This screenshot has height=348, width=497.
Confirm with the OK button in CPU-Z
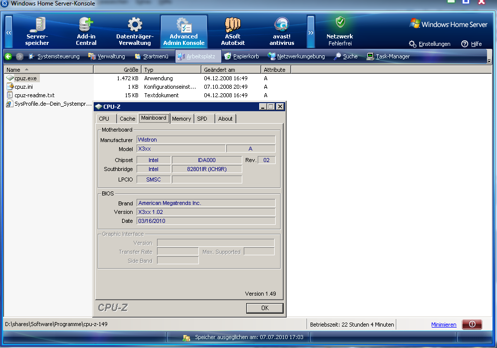[x=264, y=308]
